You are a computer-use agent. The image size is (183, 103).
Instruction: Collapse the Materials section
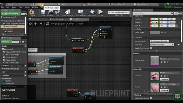134,69
